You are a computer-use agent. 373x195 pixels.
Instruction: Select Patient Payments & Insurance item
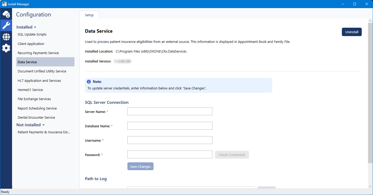(44, 132)
